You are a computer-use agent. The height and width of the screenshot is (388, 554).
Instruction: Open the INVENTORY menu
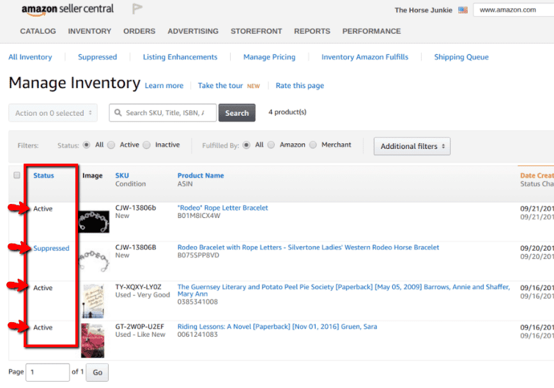click(x=89, y=31)
